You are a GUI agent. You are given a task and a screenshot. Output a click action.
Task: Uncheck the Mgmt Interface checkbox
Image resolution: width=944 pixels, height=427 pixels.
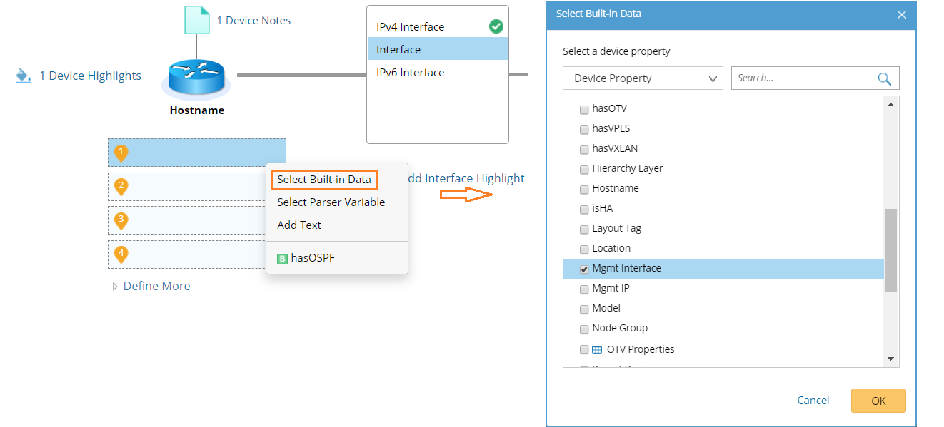click(x=584, y=269)
